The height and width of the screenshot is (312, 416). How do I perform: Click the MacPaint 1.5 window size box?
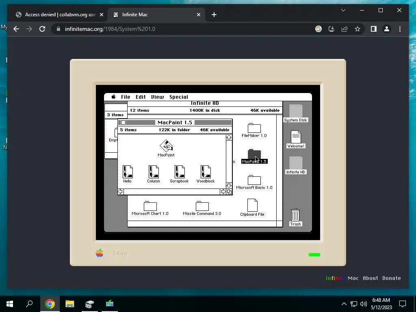click(x=230, y=192)
